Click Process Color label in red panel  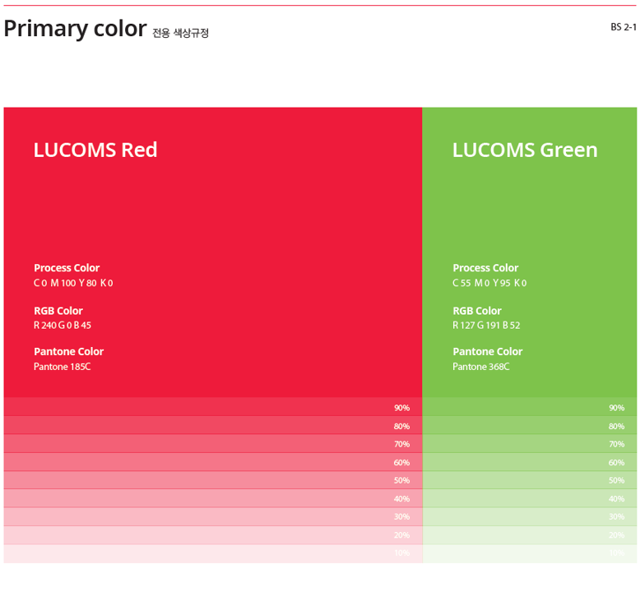pyautogui.click(x=67, y=268)
